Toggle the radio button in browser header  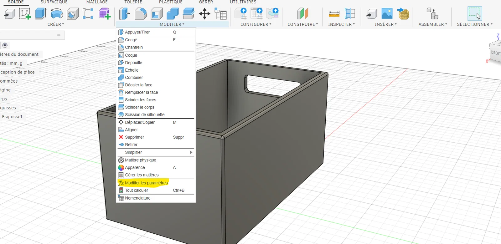5,45
